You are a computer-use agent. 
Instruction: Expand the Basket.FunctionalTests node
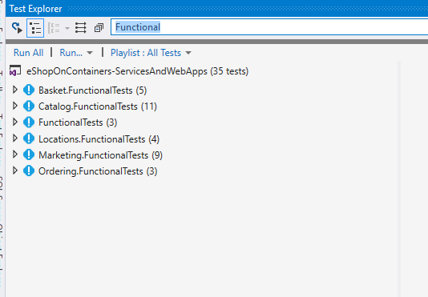(x=15, y=90)
